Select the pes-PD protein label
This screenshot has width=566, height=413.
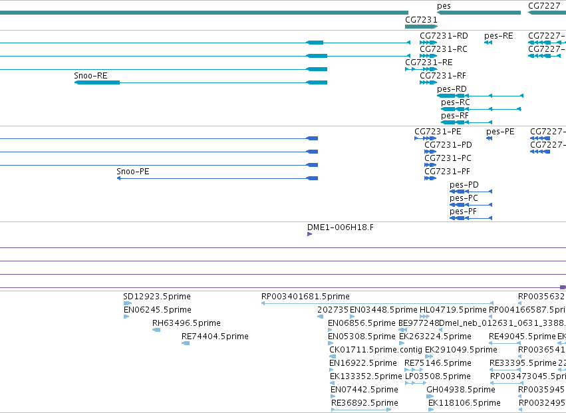click(x=464, y=185)
